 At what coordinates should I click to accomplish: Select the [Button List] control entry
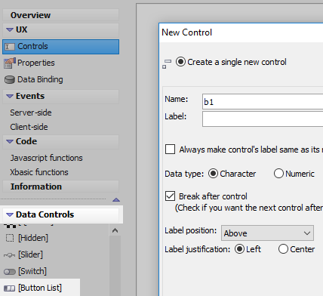(x=40, y=288)
